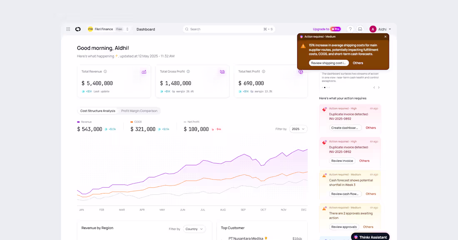Screen dimensions: 458x240
Task: Click the $ 543,000 revenue figure
Action: pyautogui.click(x=90, y=129)
